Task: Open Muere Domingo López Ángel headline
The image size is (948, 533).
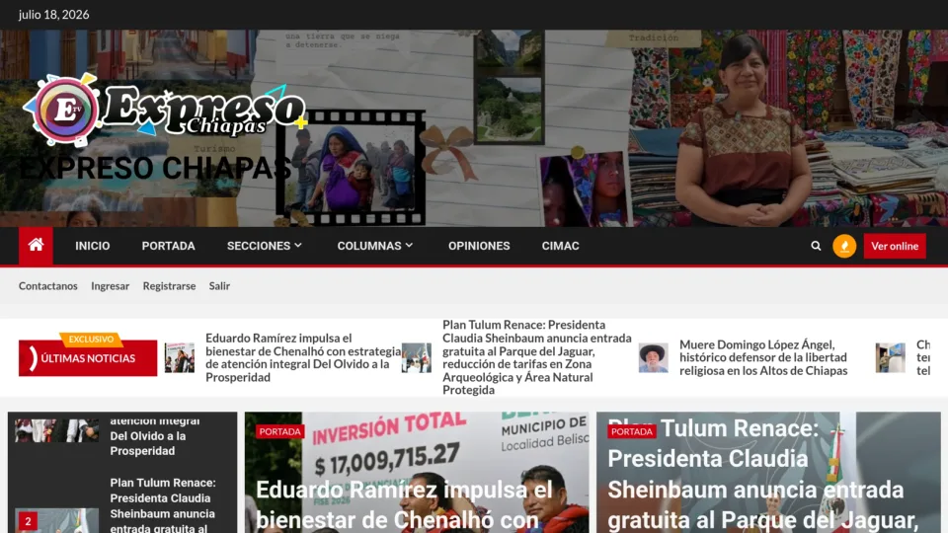Action: (x=763, y=357)
